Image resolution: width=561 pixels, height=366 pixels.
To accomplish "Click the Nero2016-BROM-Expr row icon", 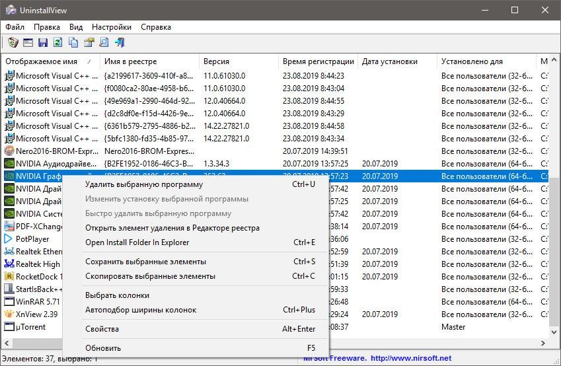I will pos(9,151).
